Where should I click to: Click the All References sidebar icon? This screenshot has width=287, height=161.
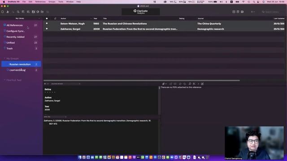pos(5,25)
